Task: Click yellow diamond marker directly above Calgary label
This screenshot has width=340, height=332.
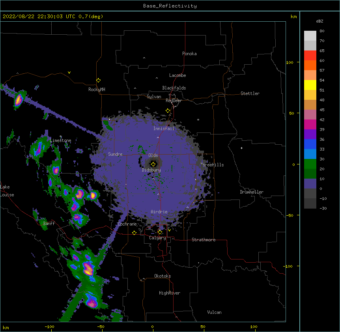Action: coord(160,232)
